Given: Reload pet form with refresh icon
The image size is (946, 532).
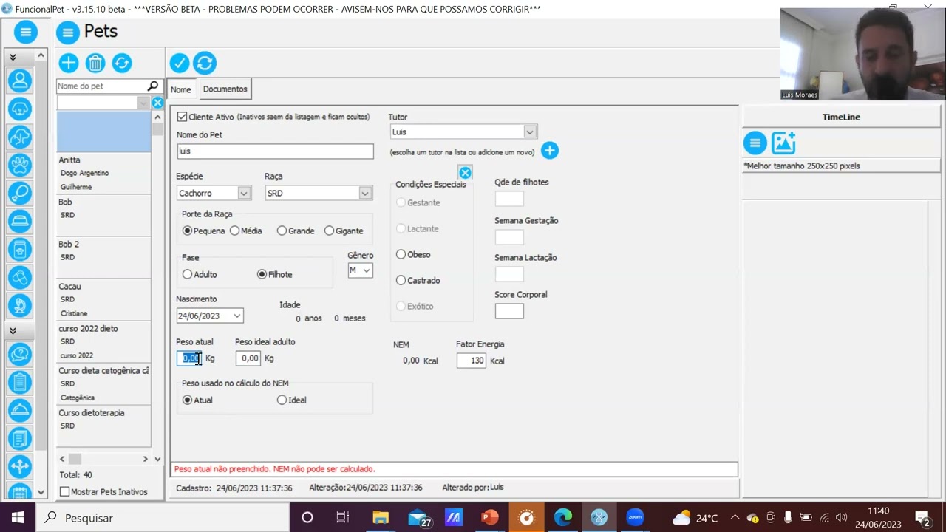Looking at the screenshot, I should (205, 63).
